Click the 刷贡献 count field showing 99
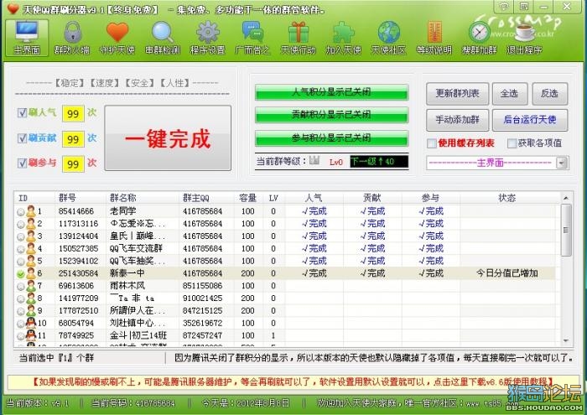 [73, 139]
